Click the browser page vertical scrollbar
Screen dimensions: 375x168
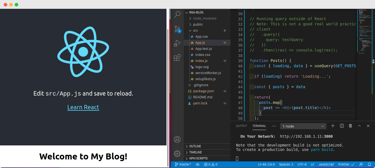click(x=168, y=98)
